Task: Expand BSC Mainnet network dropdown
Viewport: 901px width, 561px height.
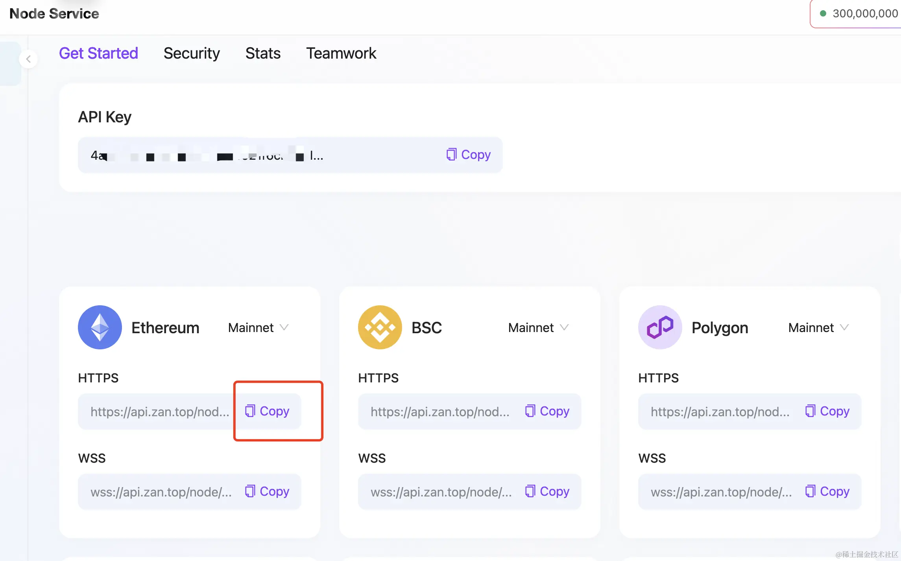Action: [x=539, y=328]
